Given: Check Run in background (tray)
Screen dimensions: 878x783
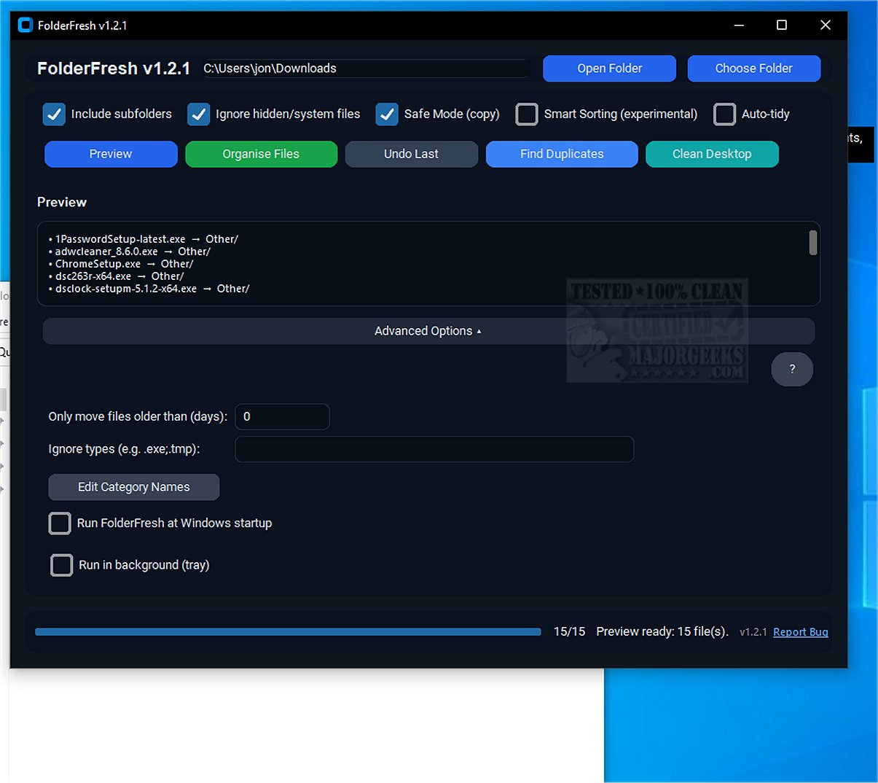Looking at the screenshot, I should 62,565.
